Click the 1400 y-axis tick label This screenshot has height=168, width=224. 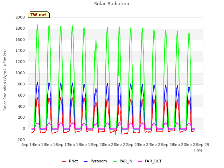[x=20, y=51]
